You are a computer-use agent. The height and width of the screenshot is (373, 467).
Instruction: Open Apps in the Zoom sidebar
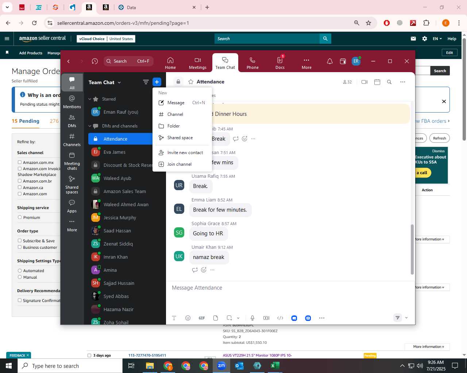[x=72, y=206]
